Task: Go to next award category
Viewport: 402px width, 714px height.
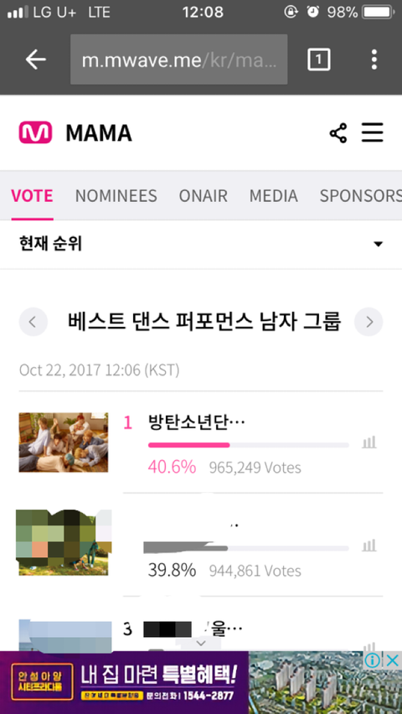Action: 368,322
